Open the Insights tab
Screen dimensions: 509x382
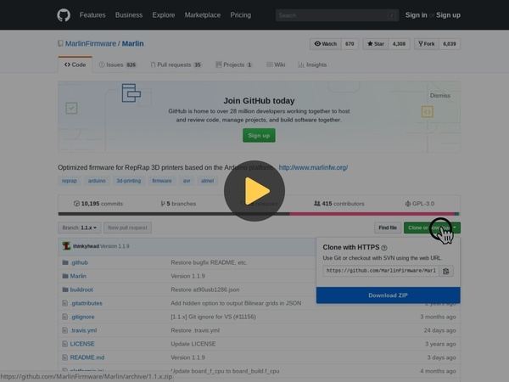[312, 65]
